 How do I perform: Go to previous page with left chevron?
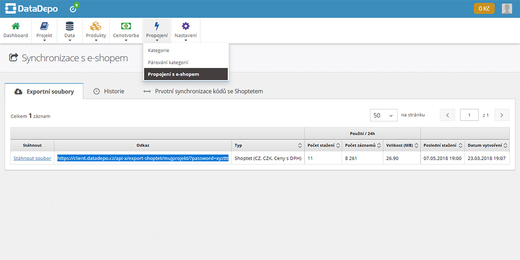tap(447, 115)
